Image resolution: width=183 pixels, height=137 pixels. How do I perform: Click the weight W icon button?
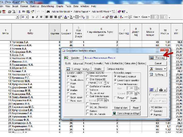163,90
